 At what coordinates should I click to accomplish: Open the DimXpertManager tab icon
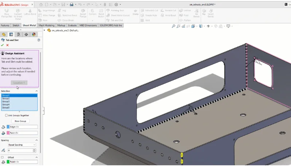pyautogui.click(x=26, y=34)
